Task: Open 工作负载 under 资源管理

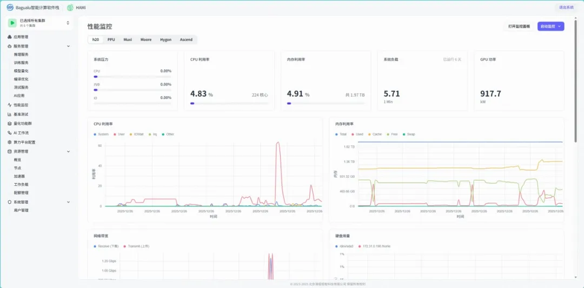Action: 21,184
